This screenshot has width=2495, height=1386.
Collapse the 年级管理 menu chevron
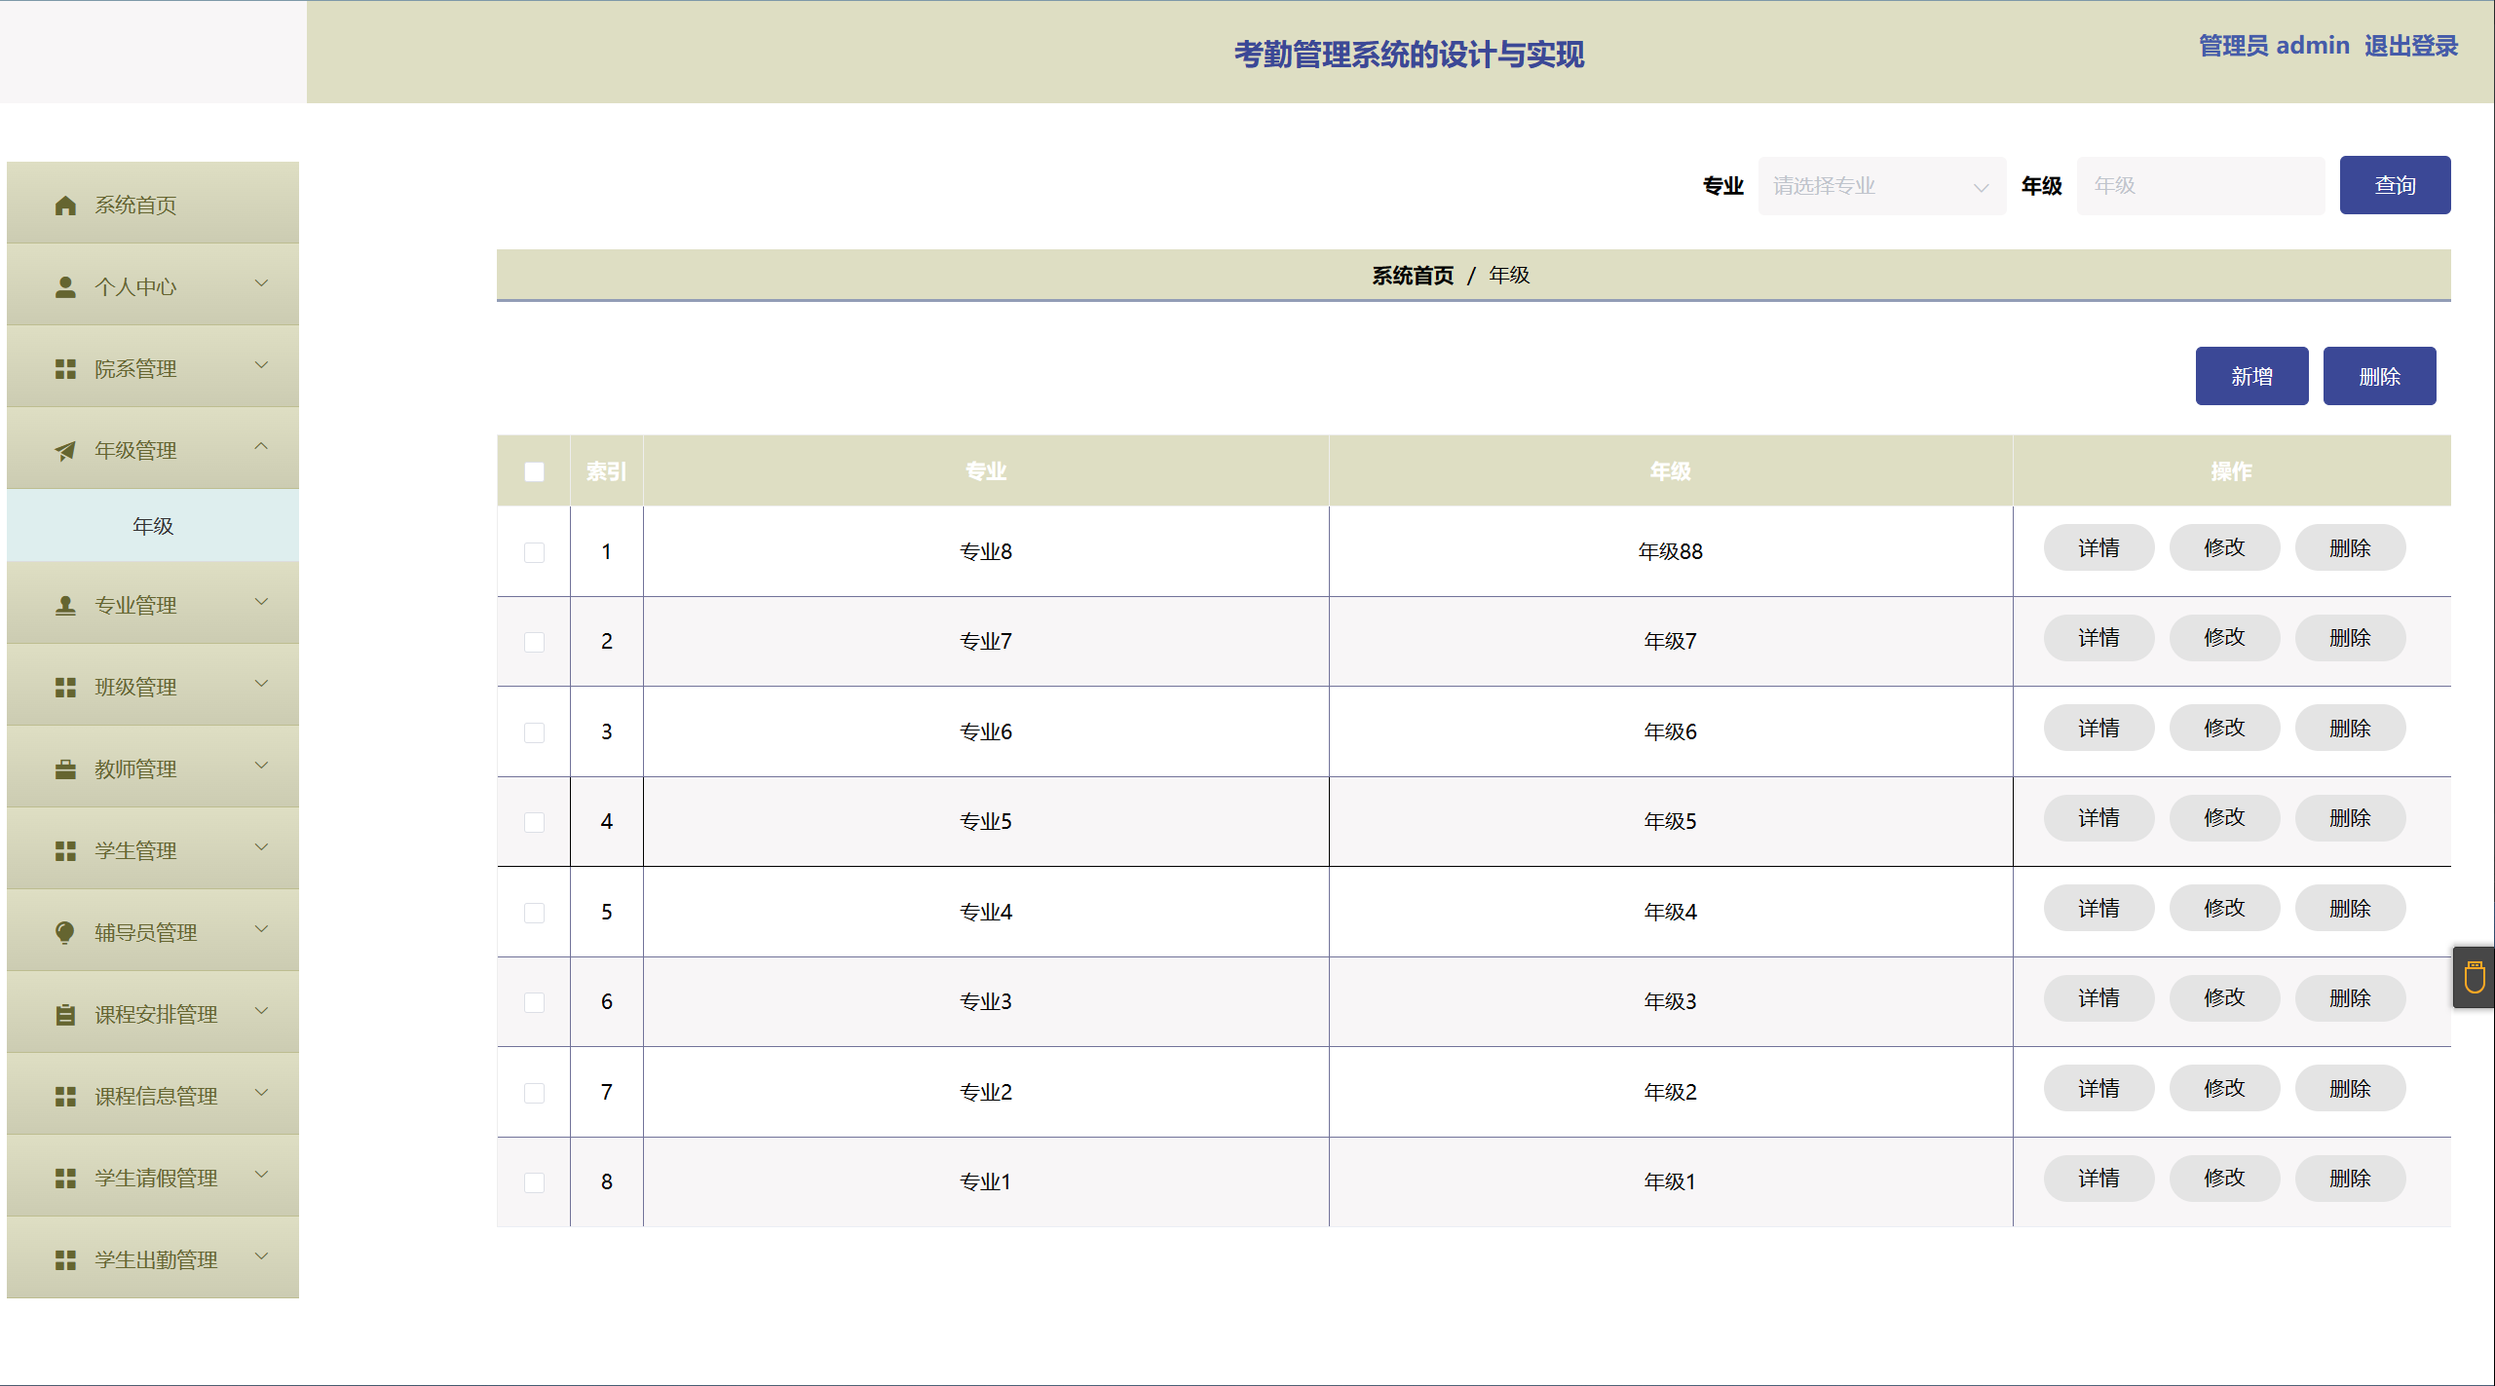261,447
